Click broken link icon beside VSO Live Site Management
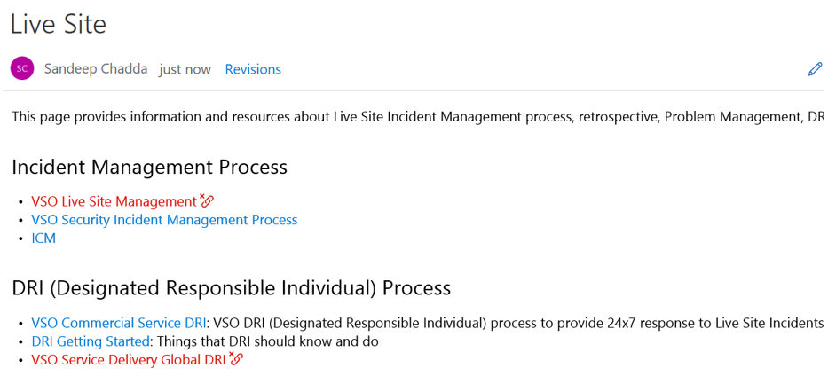 (x=207, y=200)
